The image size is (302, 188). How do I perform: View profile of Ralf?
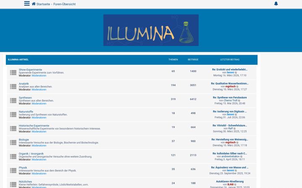coord(230,129)
